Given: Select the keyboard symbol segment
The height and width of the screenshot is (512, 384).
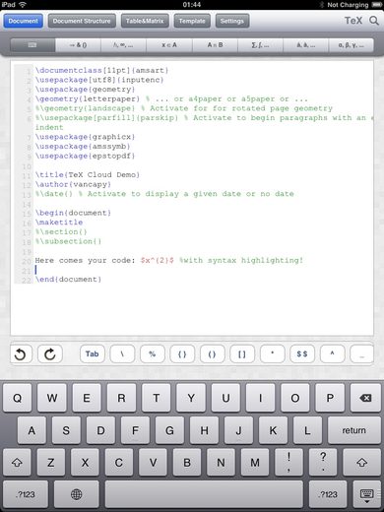Looking at the screenshot, I should pos(32,45).
